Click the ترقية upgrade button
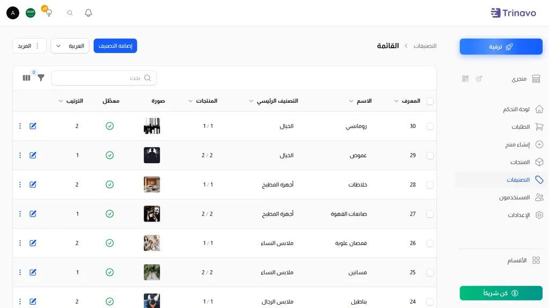The image size is (549, 308). [x=501, y=47]
